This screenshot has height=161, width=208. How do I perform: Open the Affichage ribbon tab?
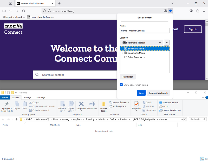pyautogui.click(x=41, y=98)
